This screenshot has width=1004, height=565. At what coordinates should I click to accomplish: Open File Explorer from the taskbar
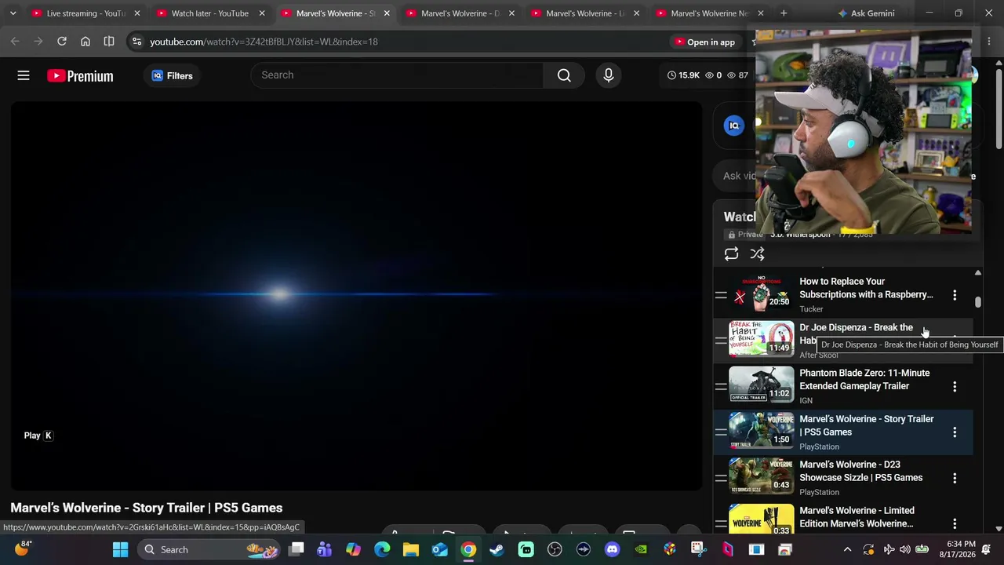click(411, 549)
